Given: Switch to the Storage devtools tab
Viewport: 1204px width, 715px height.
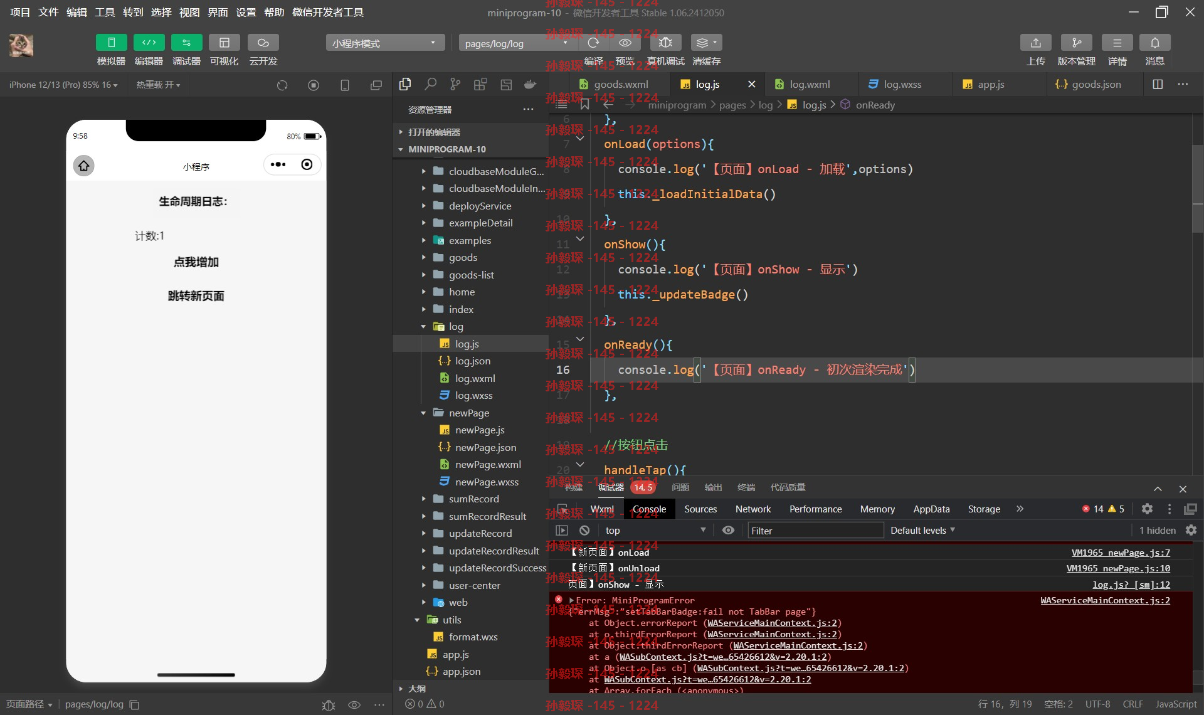Looking at the screenshot, I should pyautogui.click(x=984, y=509).
